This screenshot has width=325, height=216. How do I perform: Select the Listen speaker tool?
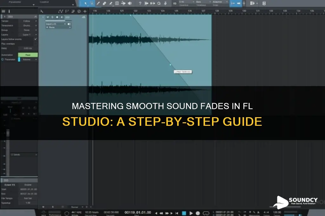pyautogui.click(x=130, y=3)
